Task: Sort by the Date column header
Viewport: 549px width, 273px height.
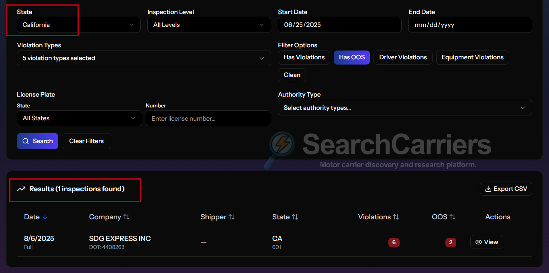Action: pyautogui.click(x=36, y=217)
